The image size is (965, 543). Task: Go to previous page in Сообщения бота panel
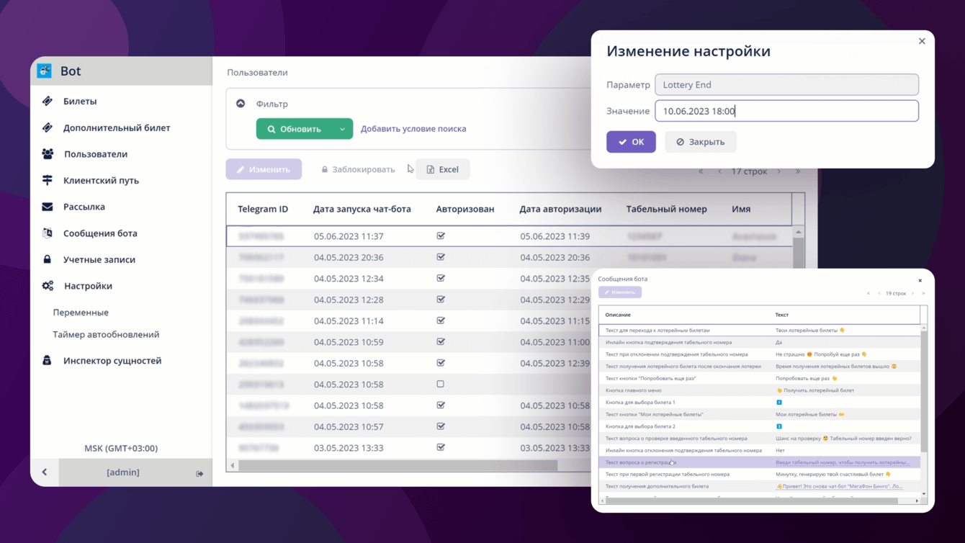(879, 293)
